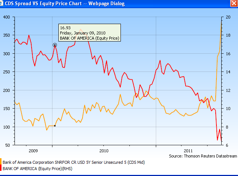238x176 pixels.
Task: Click the webpage dialog icon in title bar
Action: point(3,4)
